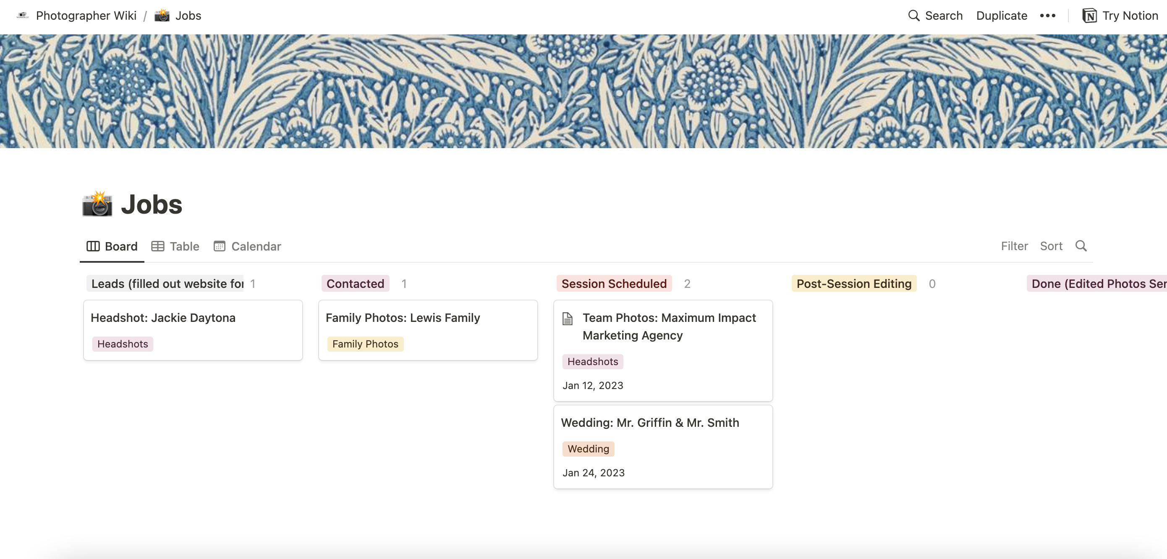Open the Sort options

1051,246
